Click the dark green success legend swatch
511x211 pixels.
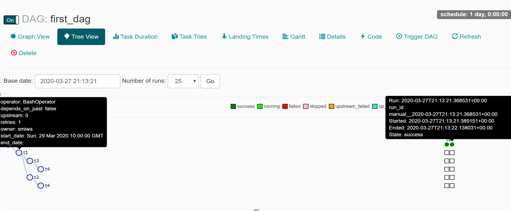pos(233,106)
